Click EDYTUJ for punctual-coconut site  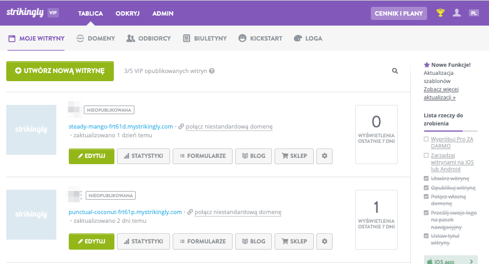click(91, 242)
